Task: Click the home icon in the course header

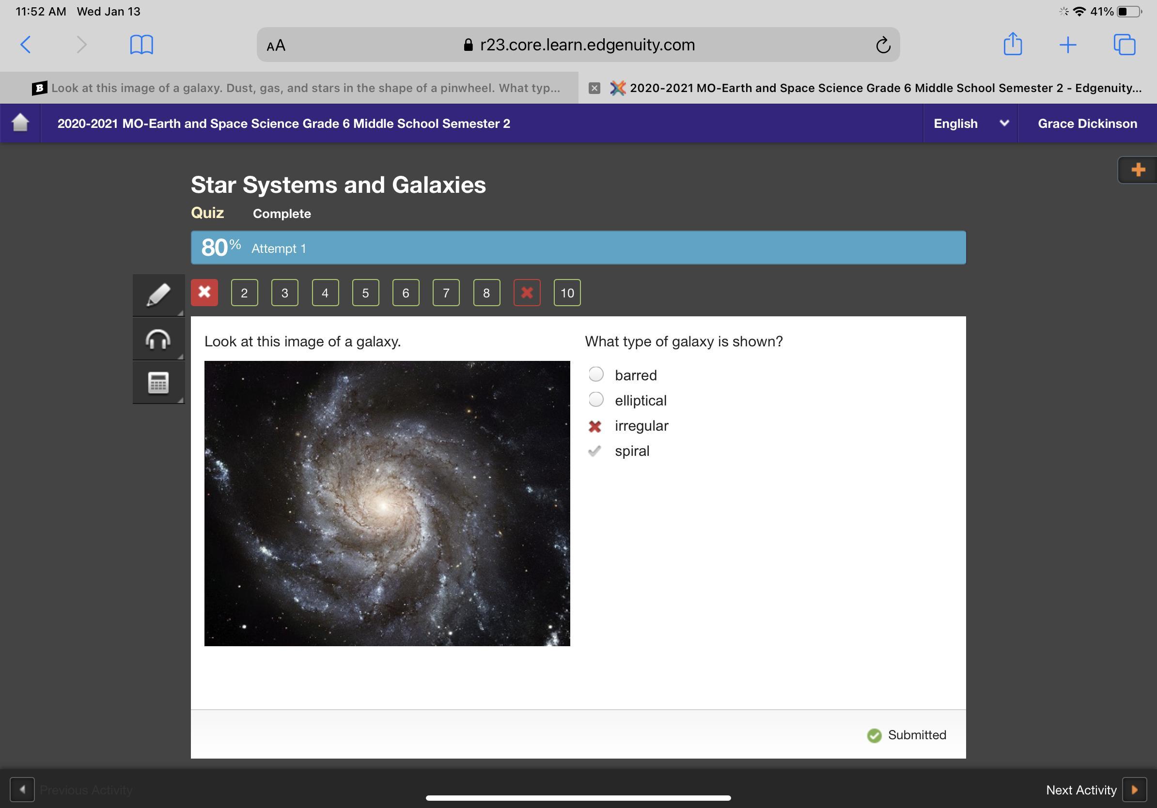Action: pyautogui.click(x=20, y=123)
